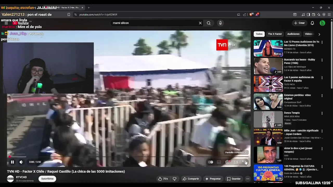The image size is (333, 187).
Task: Open a new browser tab with plus
Action: [x=89, y=8]
